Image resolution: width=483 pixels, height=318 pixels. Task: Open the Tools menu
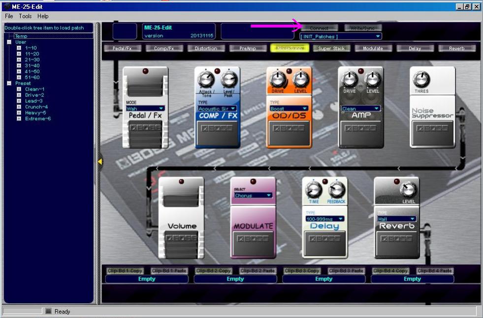click(25, 16)
